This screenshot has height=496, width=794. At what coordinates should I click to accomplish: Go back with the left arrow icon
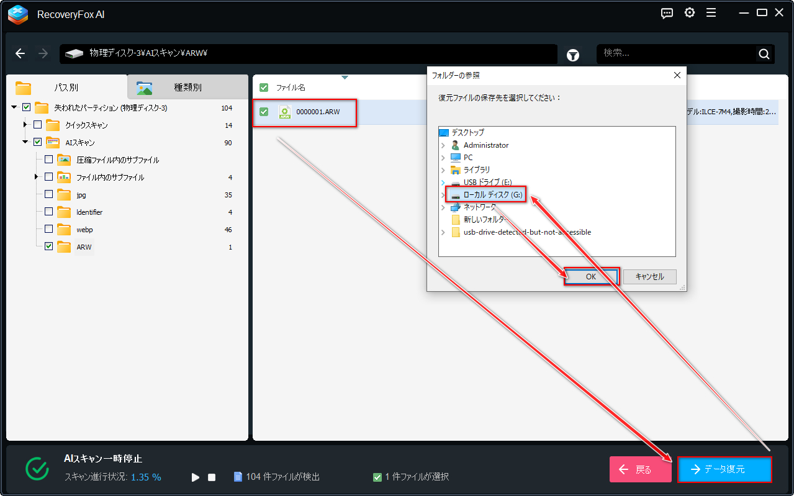point(20,53)
